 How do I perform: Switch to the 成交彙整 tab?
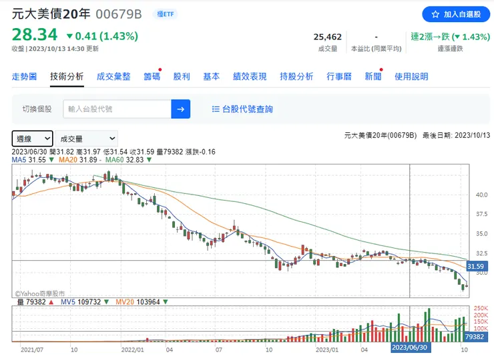113,77
